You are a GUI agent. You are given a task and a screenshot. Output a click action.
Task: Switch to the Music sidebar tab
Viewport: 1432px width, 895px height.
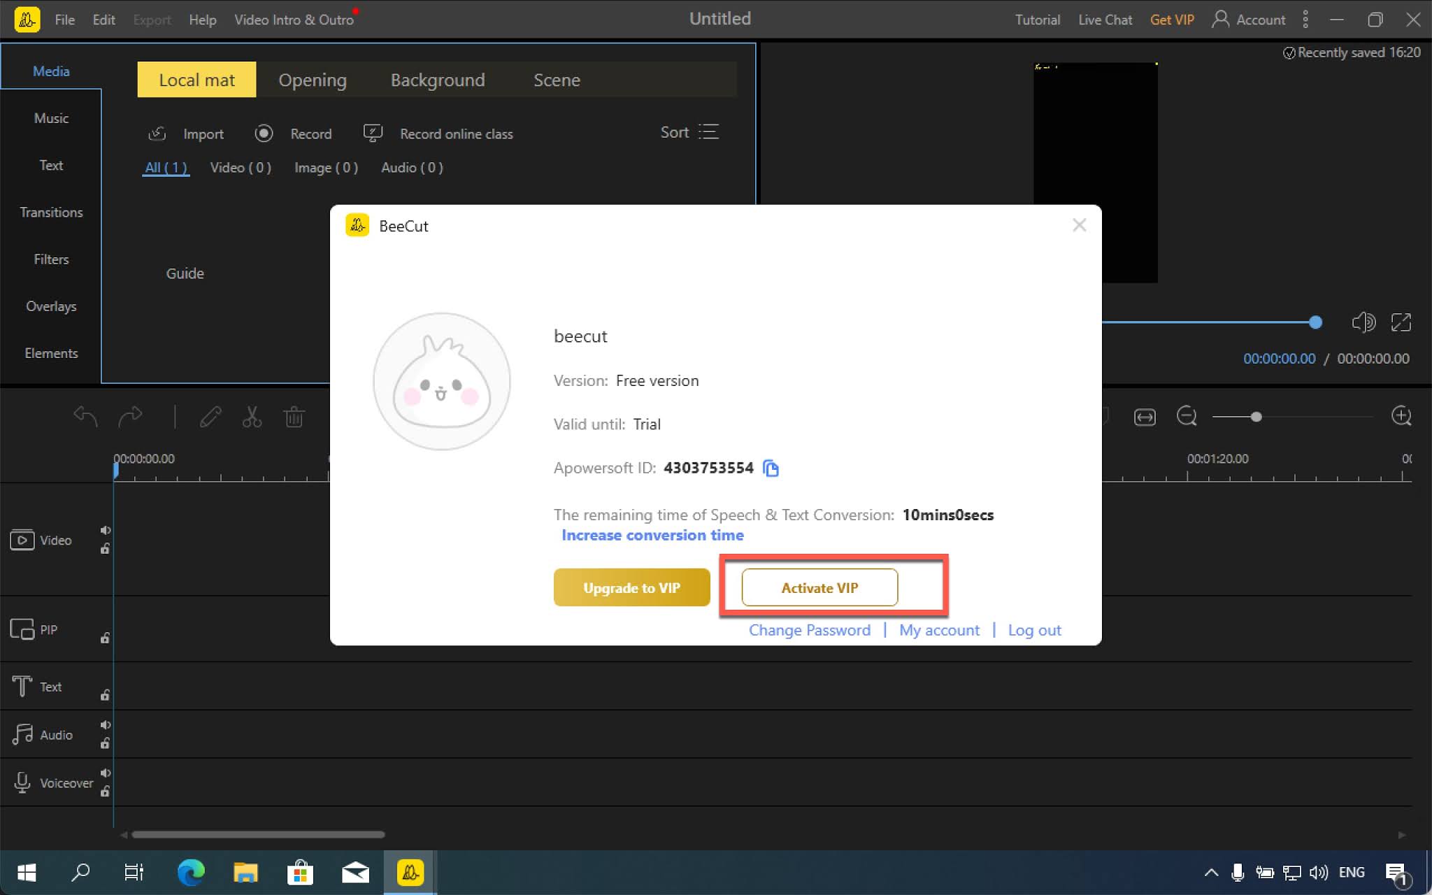(x=51, y=118)
